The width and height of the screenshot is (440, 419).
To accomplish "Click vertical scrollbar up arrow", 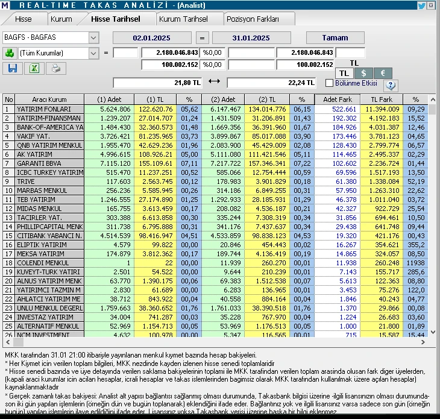I will click(433, 99).
